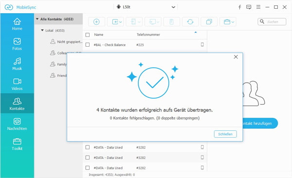
Task: Click the delete contacts trash icon
Action: coord(171,22)
